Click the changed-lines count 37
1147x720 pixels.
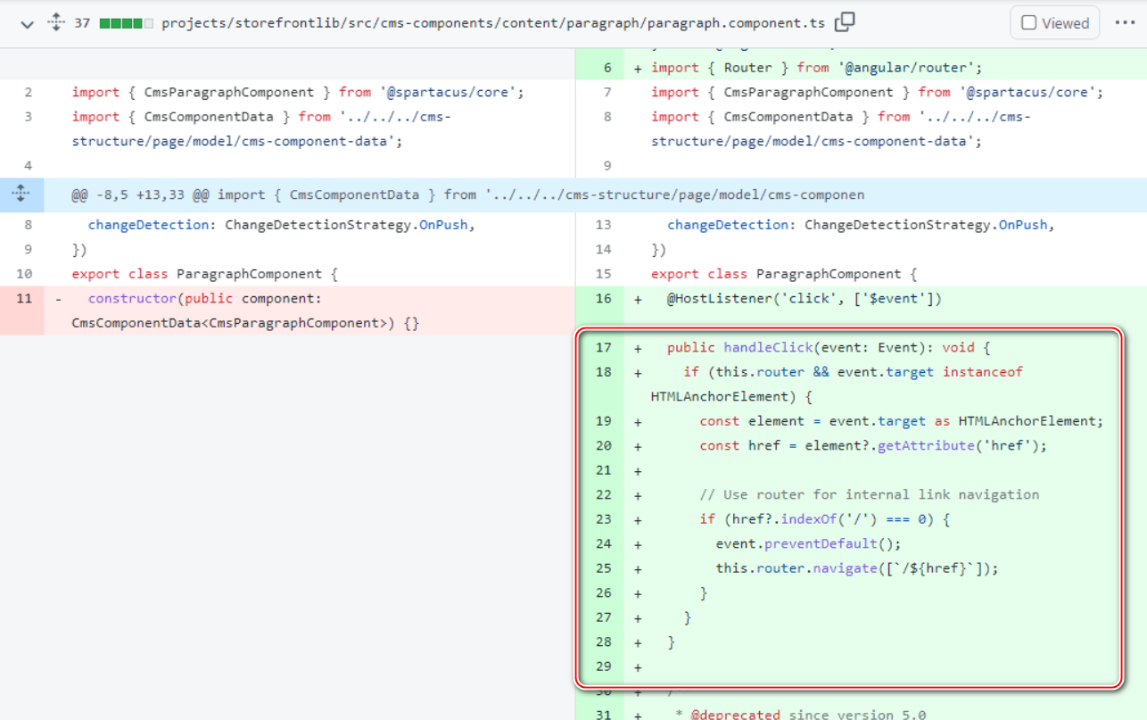pyautogui.click(x=82, y=23)
